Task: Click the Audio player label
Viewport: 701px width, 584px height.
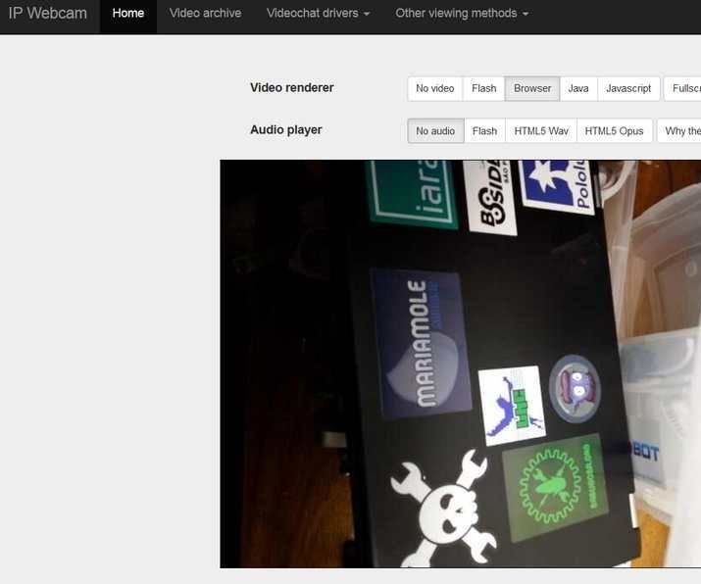Action: coord(286,130)
